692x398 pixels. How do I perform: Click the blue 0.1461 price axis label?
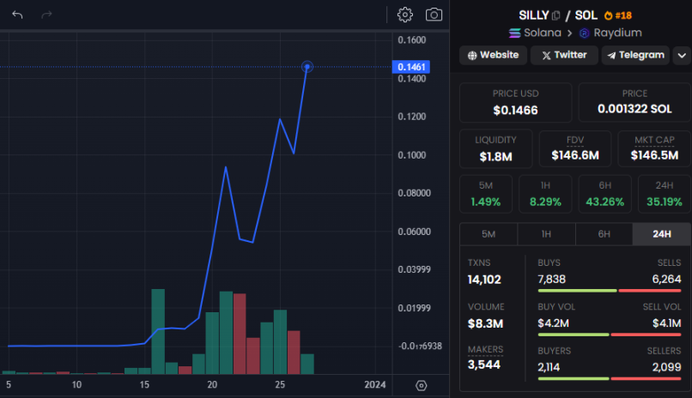click(x=409, y=67)
